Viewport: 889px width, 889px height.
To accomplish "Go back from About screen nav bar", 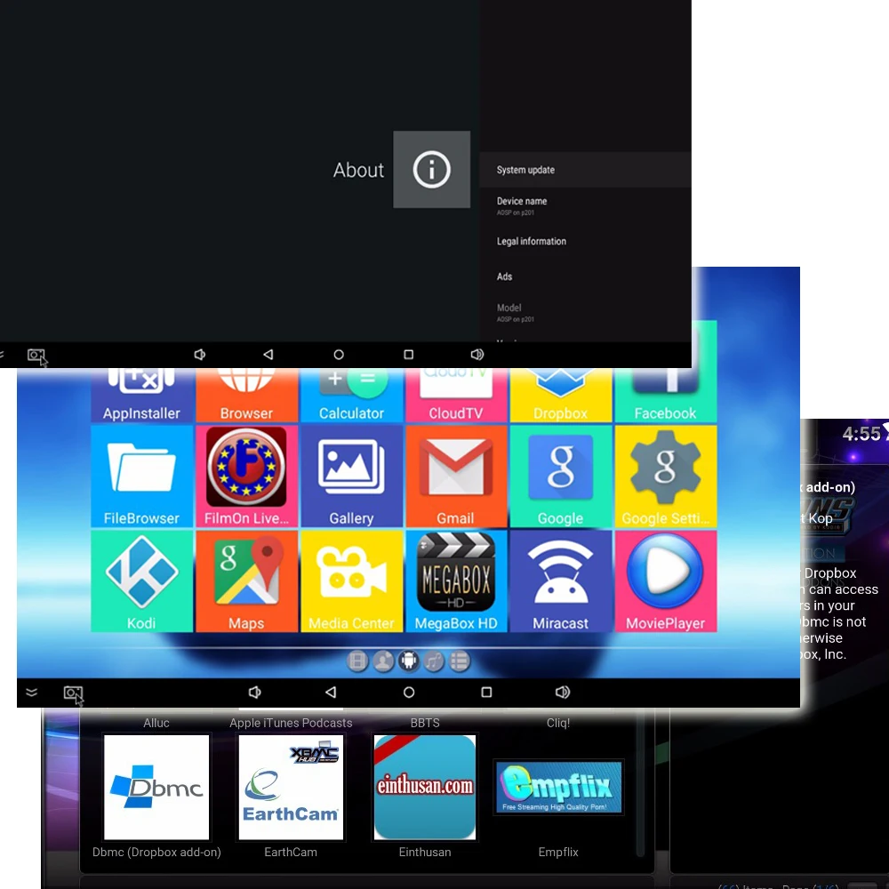I will 268,355.
